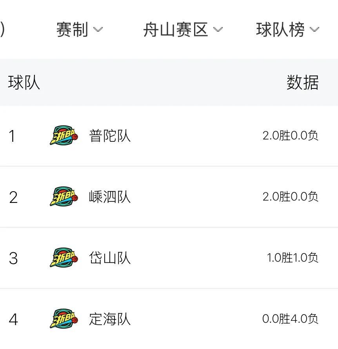Click the 数据 column header
The image size is (338, 349).
(303, 82)
